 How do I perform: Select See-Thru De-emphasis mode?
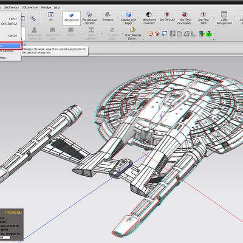tap(185, 18)
